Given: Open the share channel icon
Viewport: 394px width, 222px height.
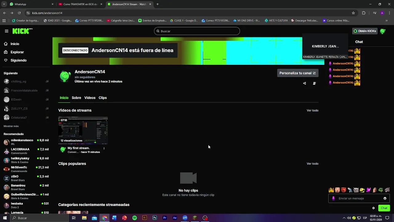Looking at the screenshot, I should [304, 83].
